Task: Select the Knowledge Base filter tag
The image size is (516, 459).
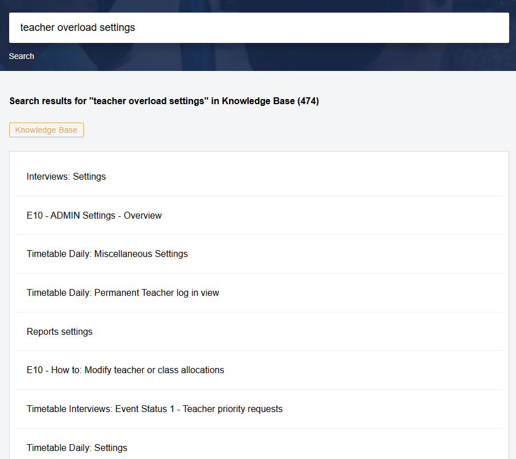Action: click(46, 130)
